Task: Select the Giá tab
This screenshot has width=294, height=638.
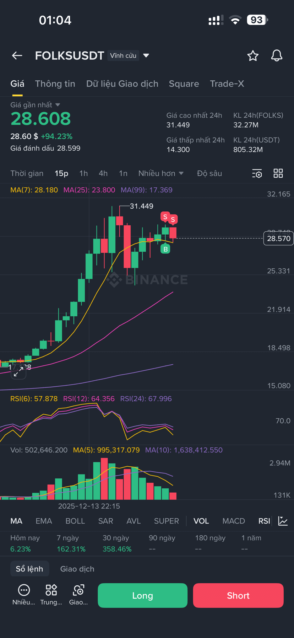Action: pyautogui.click(x=17, y=84)
